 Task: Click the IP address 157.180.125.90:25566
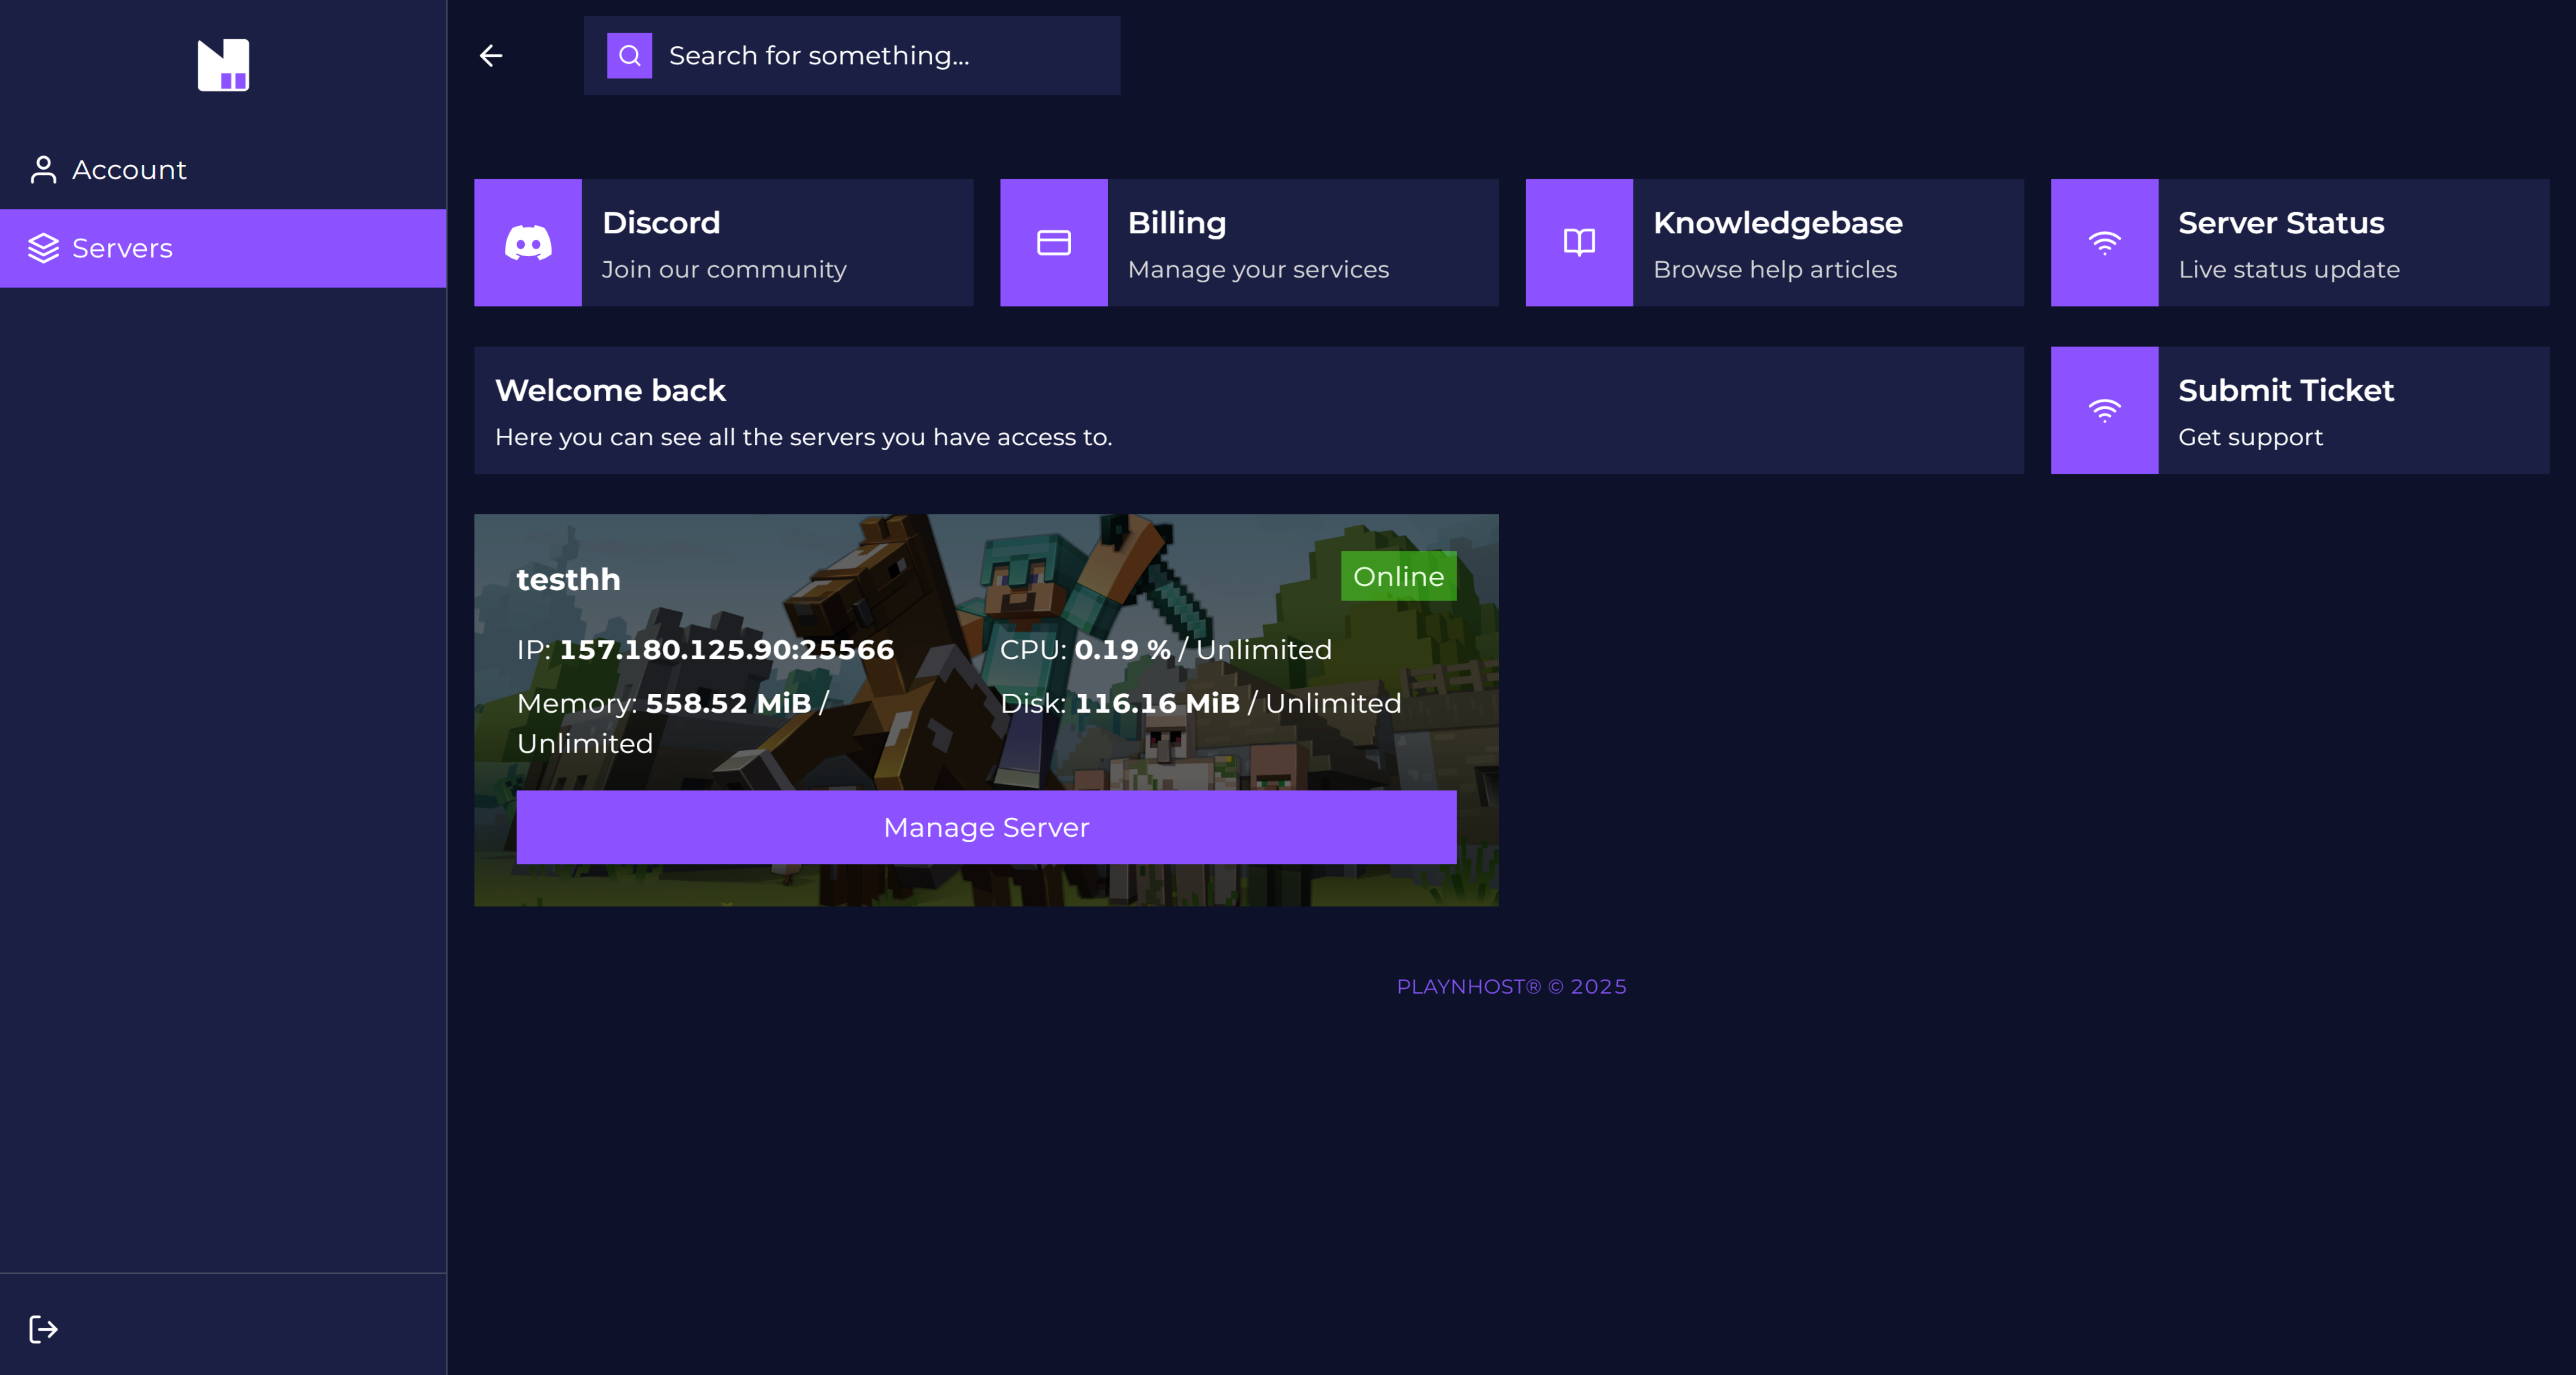[x=727, y=650]
